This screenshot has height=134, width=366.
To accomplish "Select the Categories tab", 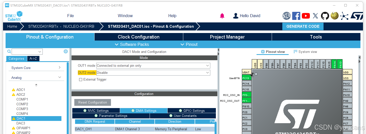I will [16, 58].
